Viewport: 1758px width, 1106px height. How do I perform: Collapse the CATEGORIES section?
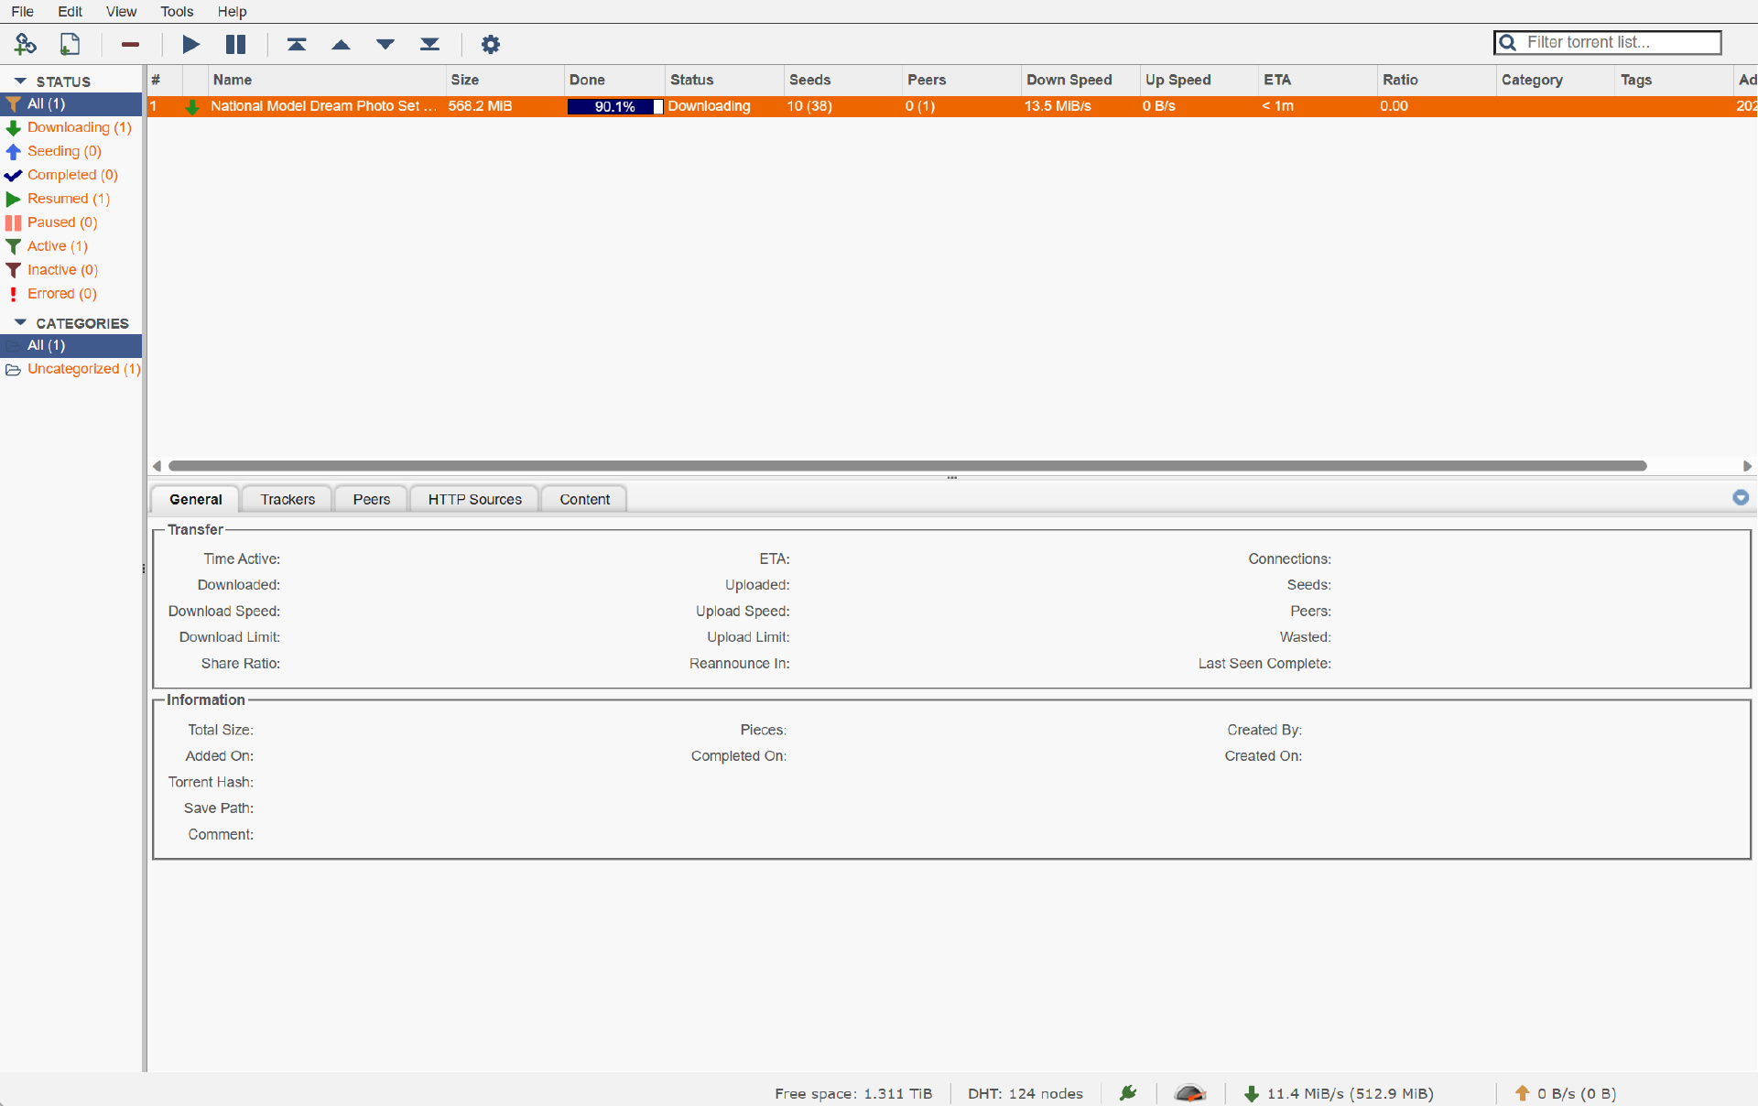click(20, 323)
